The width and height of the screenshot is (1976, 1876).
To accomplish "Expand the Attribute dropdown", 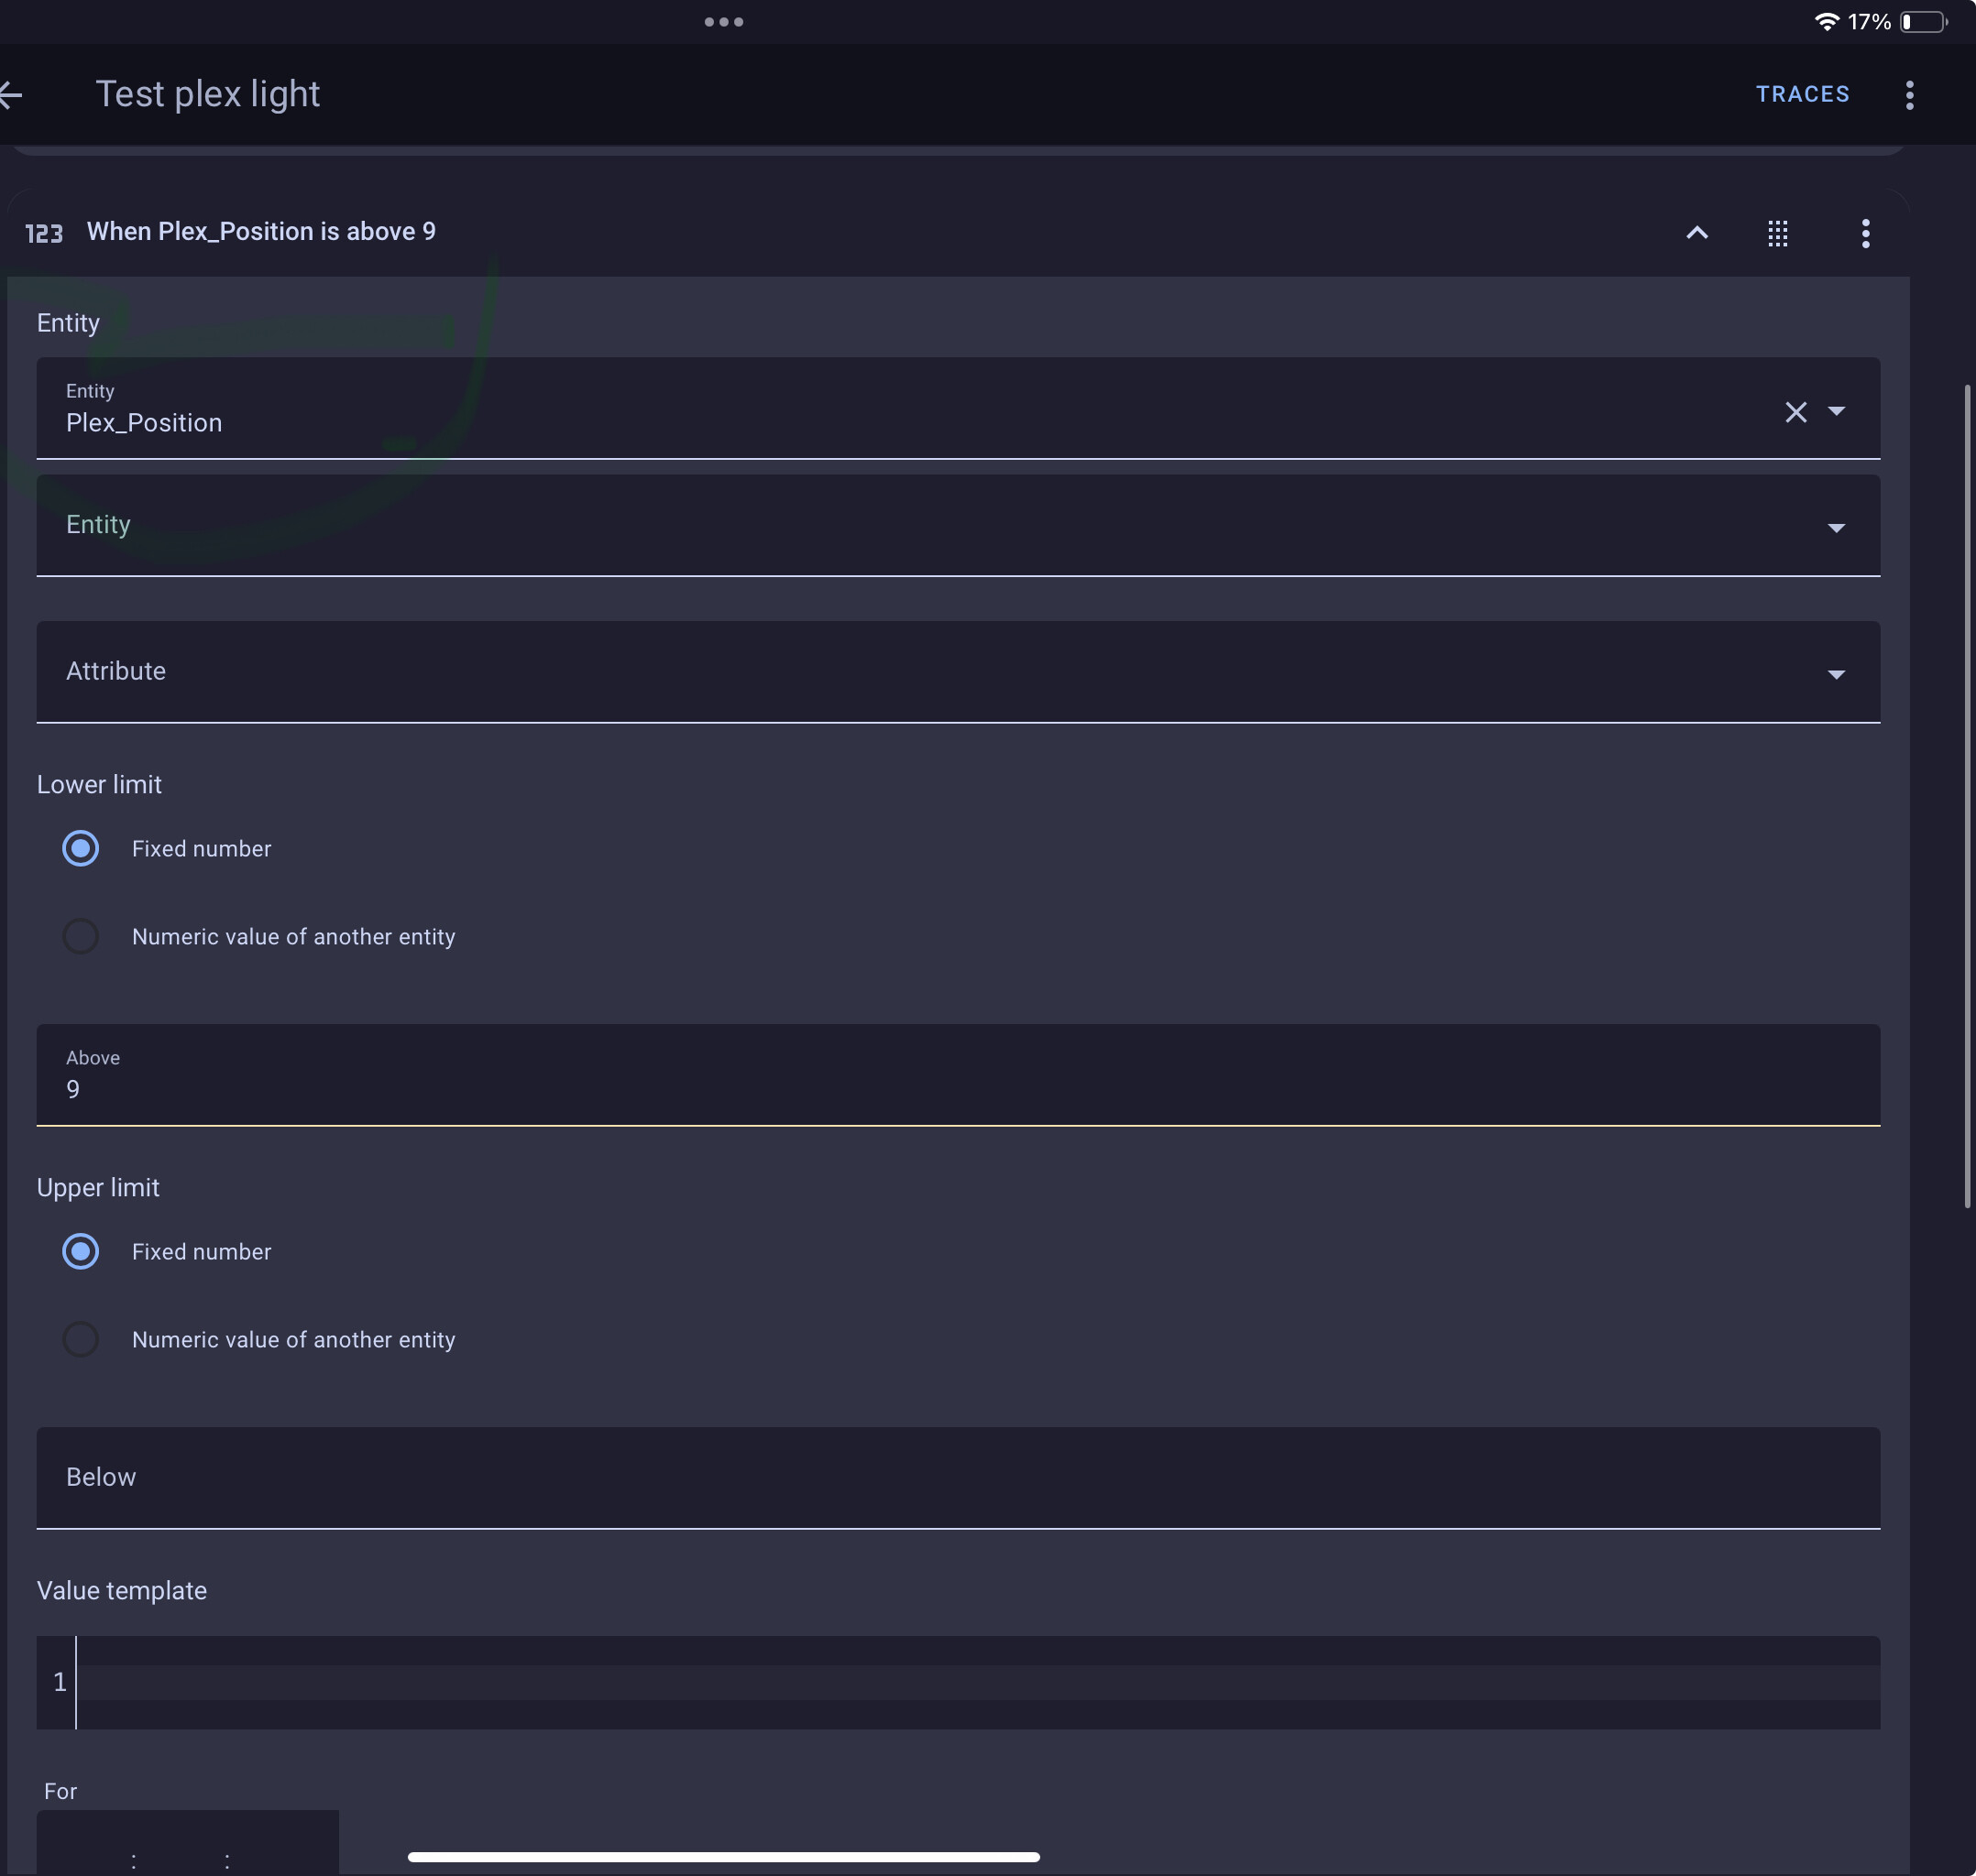I will [957, 672].
